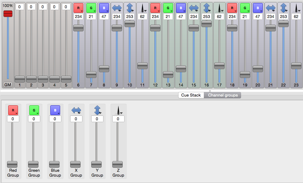Viewport: 303px width, 183px height.
Task: Select the Channel groups tab
Action: [x=223, y=95]
